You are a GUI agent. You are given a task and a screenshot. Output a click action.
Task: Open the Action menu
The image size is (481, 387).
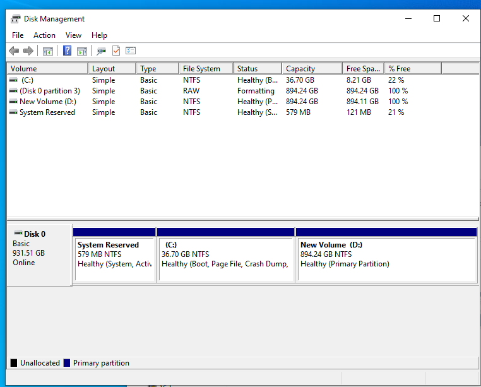[44, 35]
